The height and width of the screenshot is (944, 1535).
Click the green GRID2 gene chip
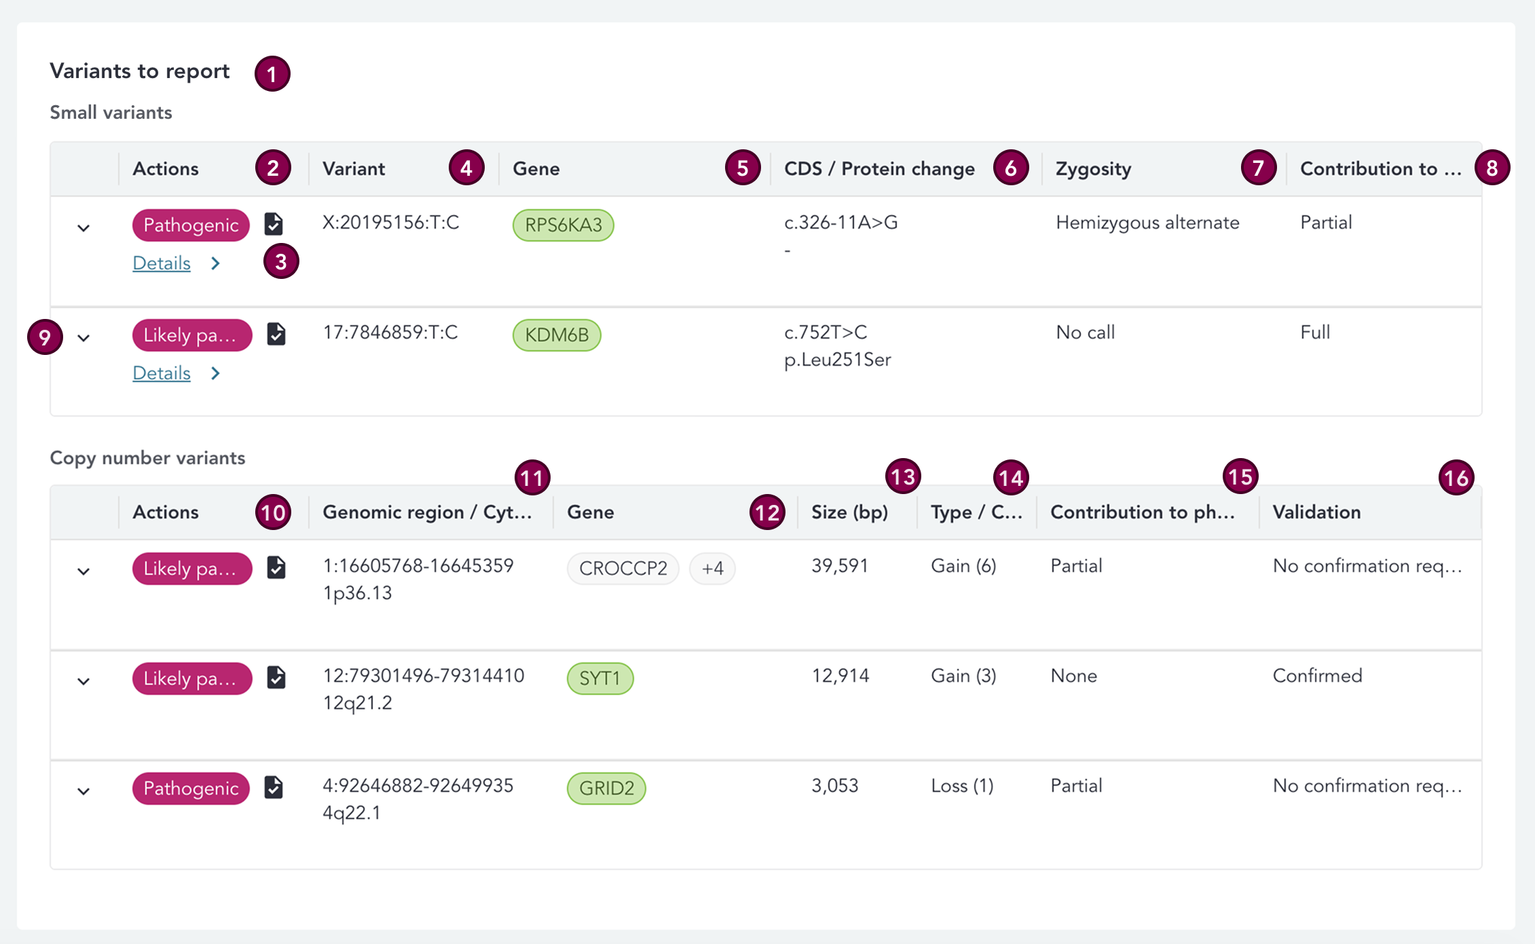point(606,788)
